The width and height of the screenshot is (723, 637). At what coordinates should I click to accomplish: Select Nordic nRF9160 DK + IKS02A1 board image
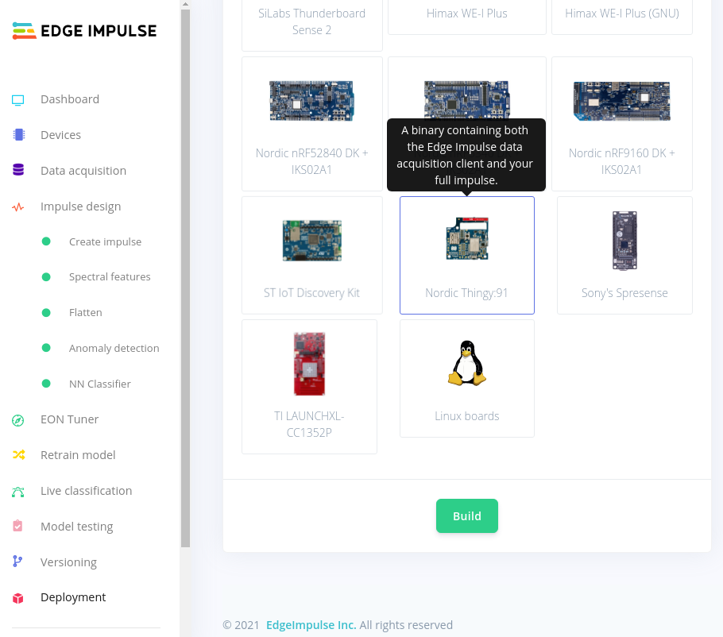[x=621, y=101]
